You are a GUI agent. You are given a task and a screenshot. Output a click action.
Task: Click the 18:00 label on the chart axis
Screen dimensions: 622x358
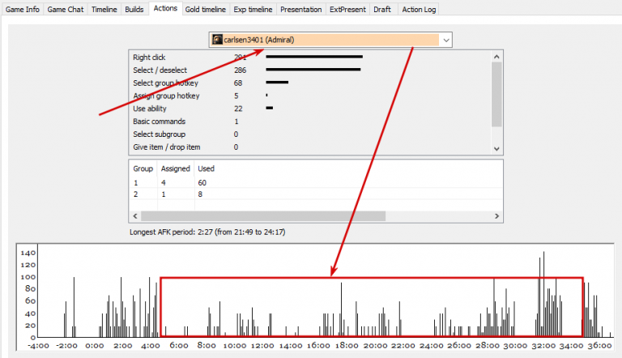coord(347,346)
